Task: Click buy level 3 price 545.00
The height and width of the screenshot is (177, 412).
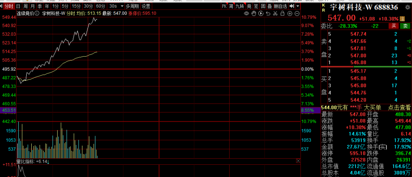Action: click(x=358, y=85)
